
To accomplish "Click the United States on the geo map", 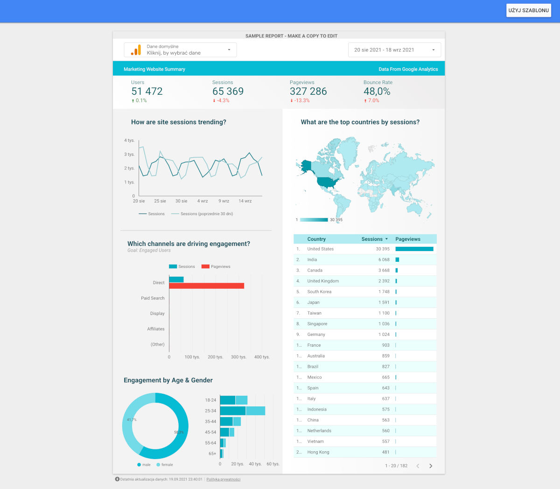I will coord(328,182).
